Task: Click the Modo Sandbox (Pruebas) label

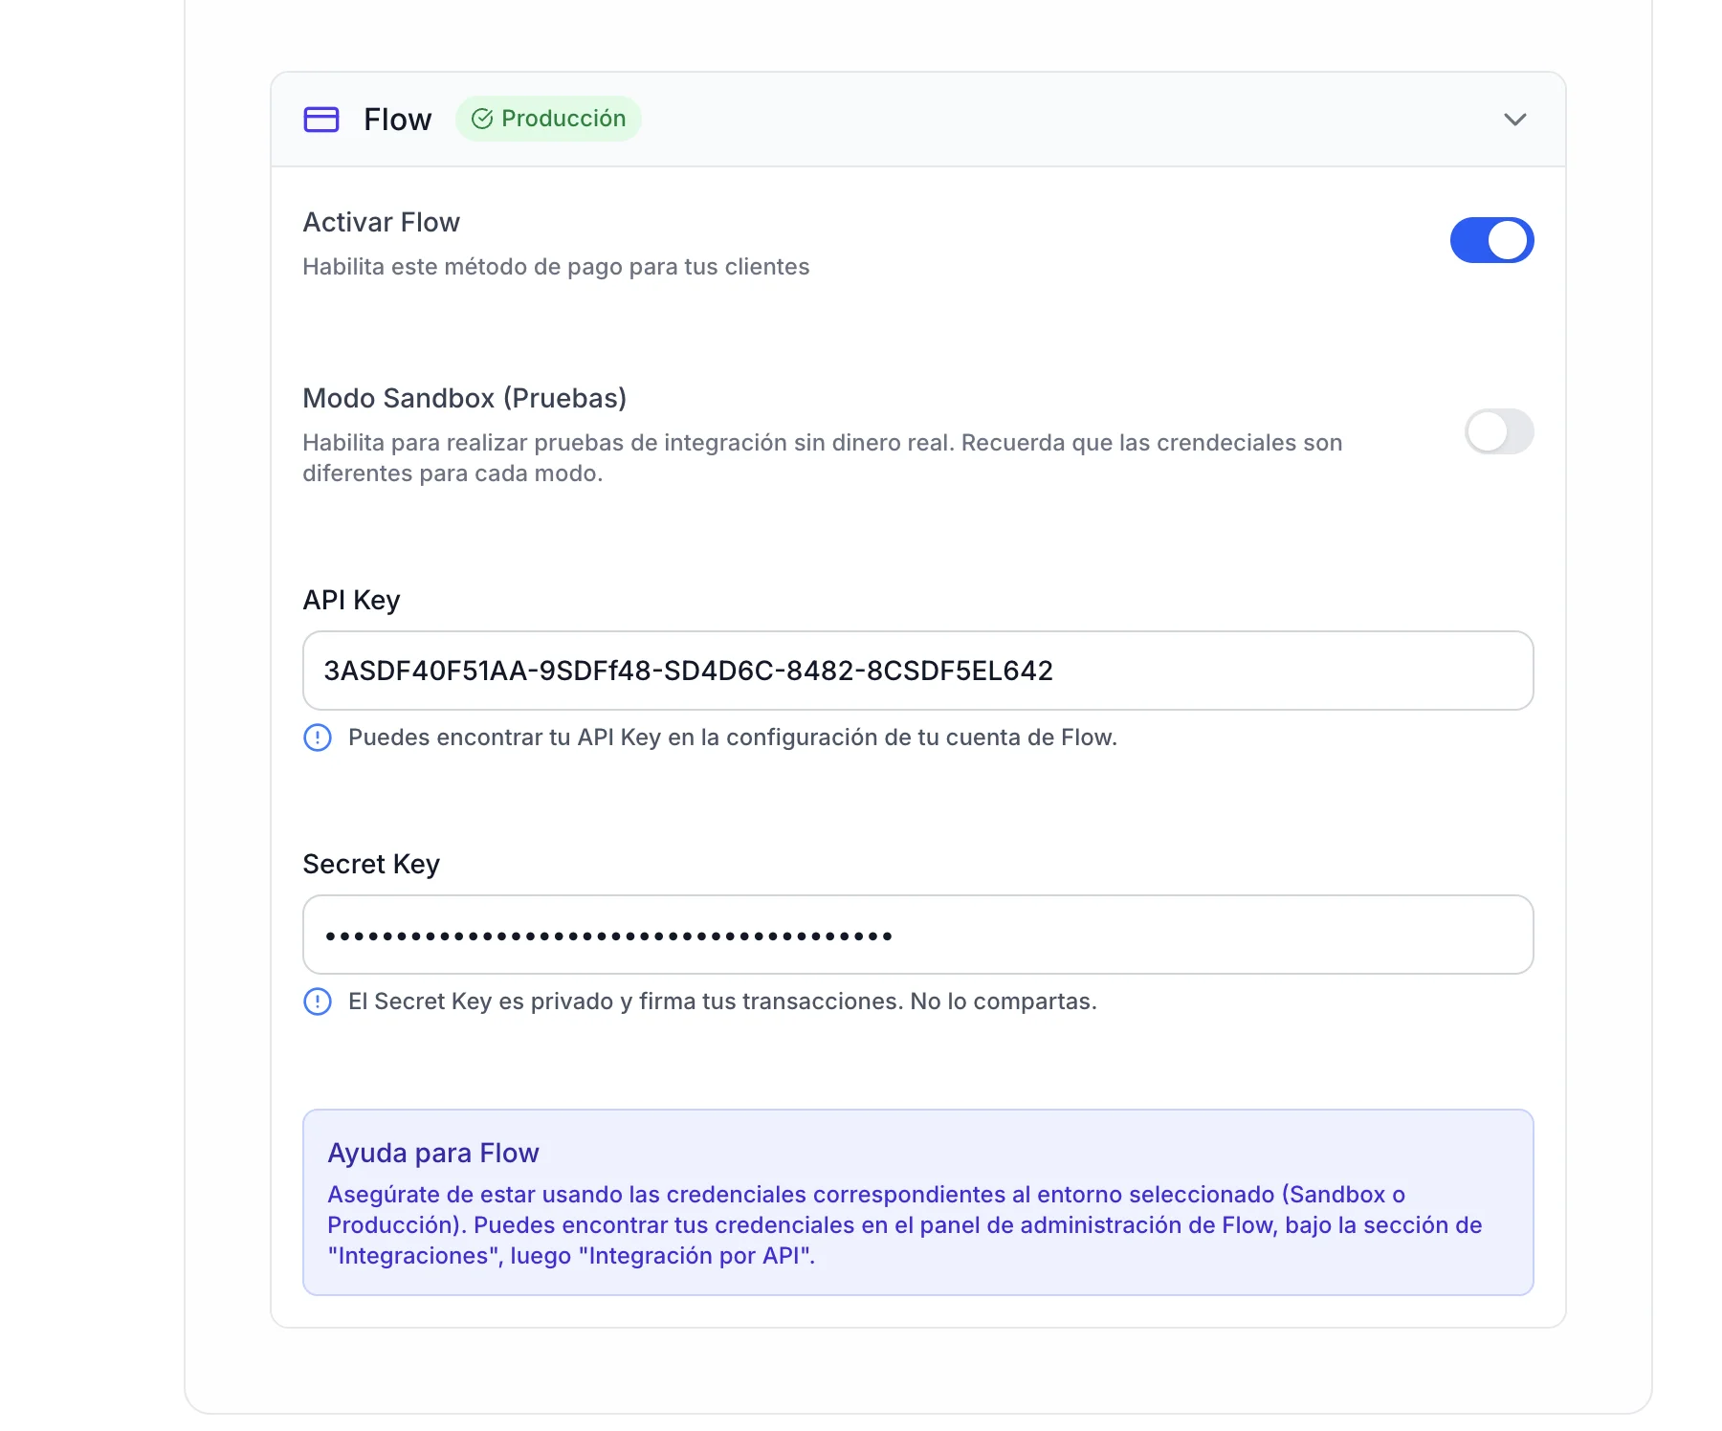Action: click(x=464, y=398)
